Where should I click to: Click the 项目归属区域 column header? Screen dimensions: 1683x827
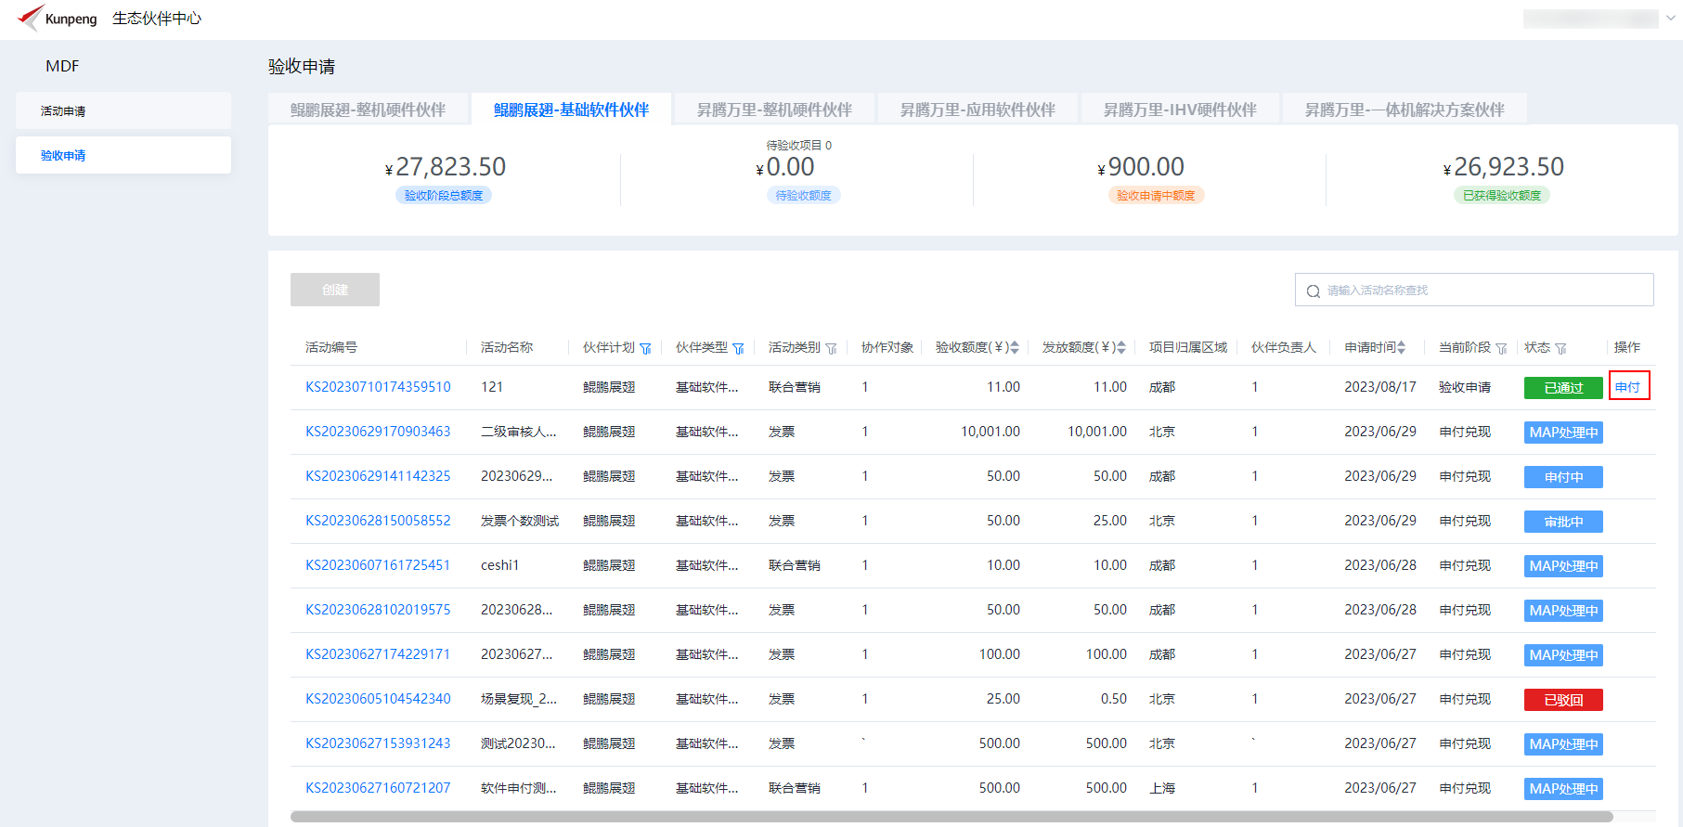pyautogui.click(x=1188, y=347)
